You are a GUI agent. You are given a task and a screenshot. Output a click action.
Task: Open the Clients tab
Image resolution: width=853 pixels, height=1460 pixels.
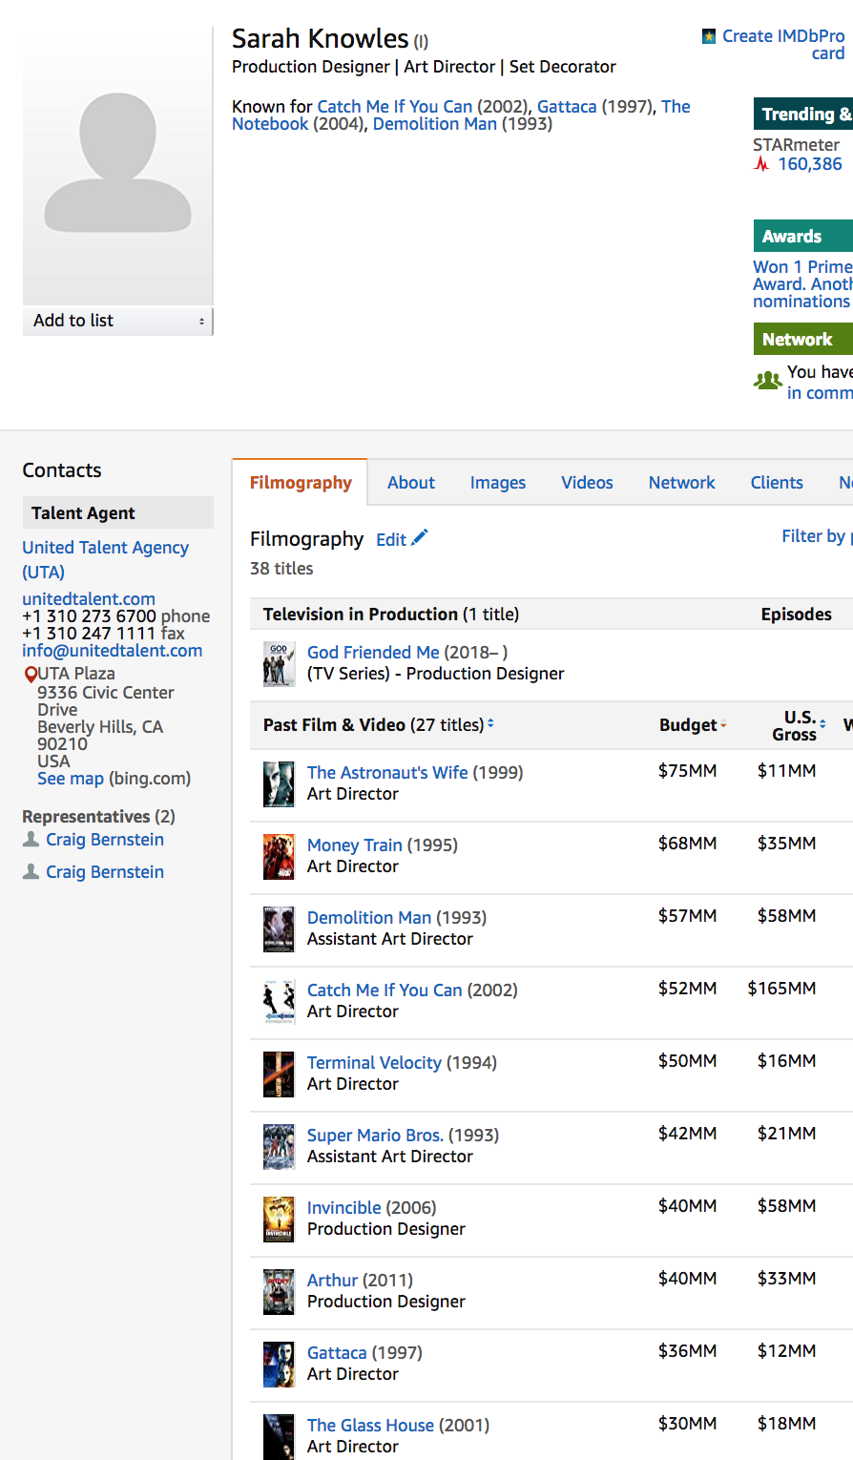click(x=777, y=483)
